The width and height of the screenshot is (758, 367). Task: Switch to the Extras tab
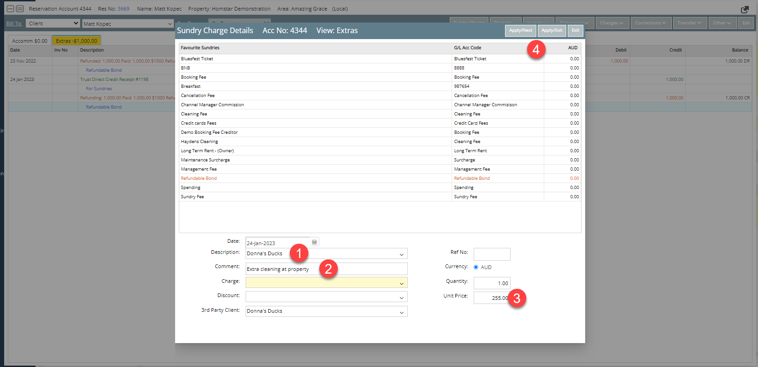[x=76, y=41]
